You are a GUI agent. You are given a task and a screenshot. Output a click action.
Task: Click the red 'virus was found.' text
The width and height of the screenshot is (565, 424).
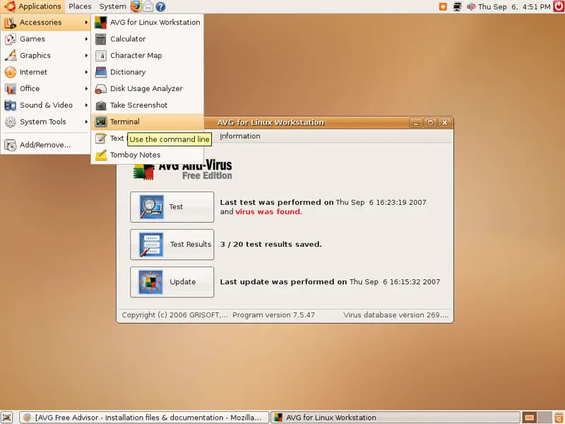(269, 211)
